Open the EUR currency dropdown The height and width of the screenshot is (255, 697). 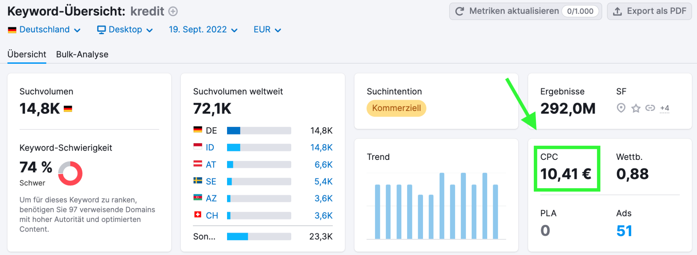(267, 30)
